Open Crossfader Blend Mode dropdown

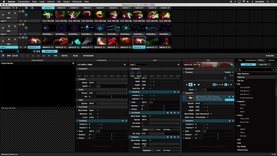click(x=93, y=110)
